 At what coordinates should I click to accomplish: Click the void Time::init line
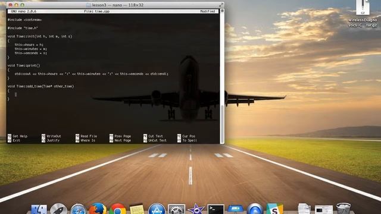40,36
